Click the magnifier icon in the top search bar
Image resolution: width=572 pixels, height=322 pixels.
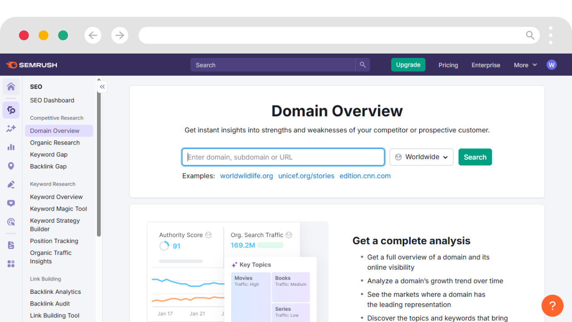coord(362,65)
